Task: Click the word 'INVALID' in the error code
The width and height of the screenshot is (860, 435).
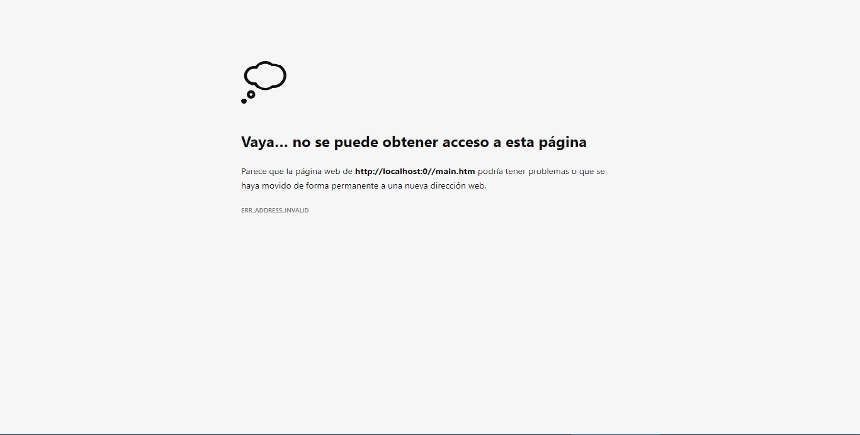Action: pos(297,211)
